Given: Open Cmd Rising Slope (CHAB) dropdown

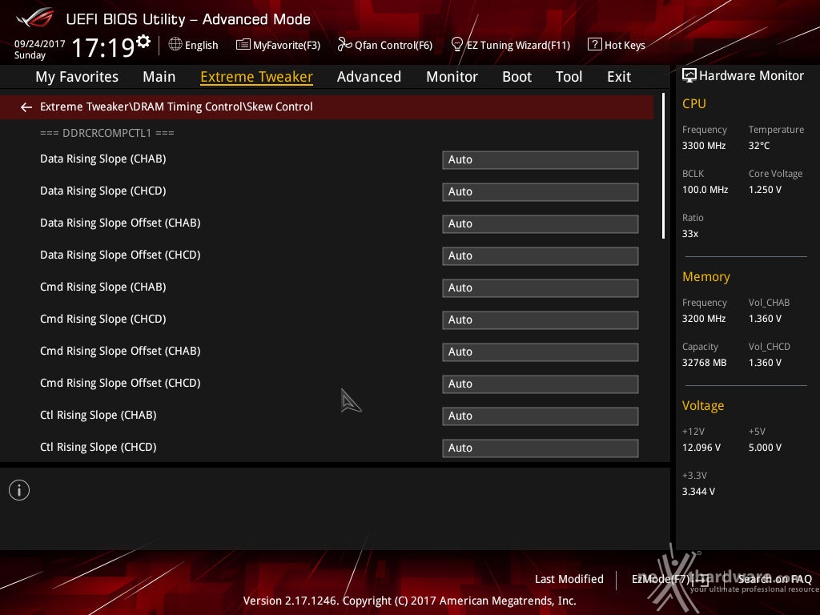Looking at the screenshot, I should (x=541, y=288).
